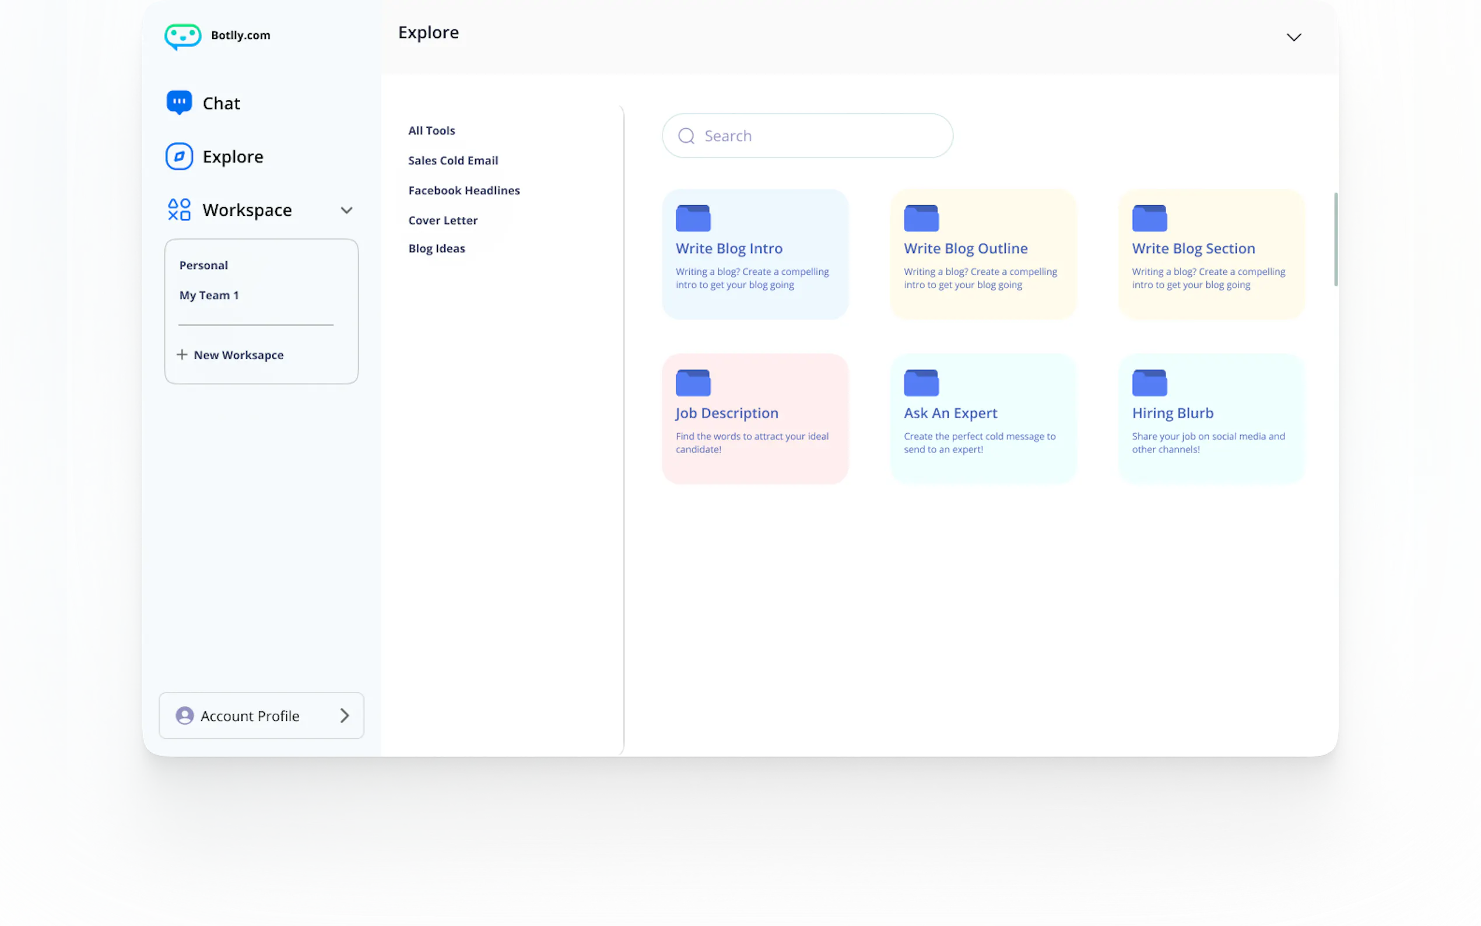The height and width of the screenshot is (926, 1481).
Task: Select the All Tools category
Action: (431, 131)
